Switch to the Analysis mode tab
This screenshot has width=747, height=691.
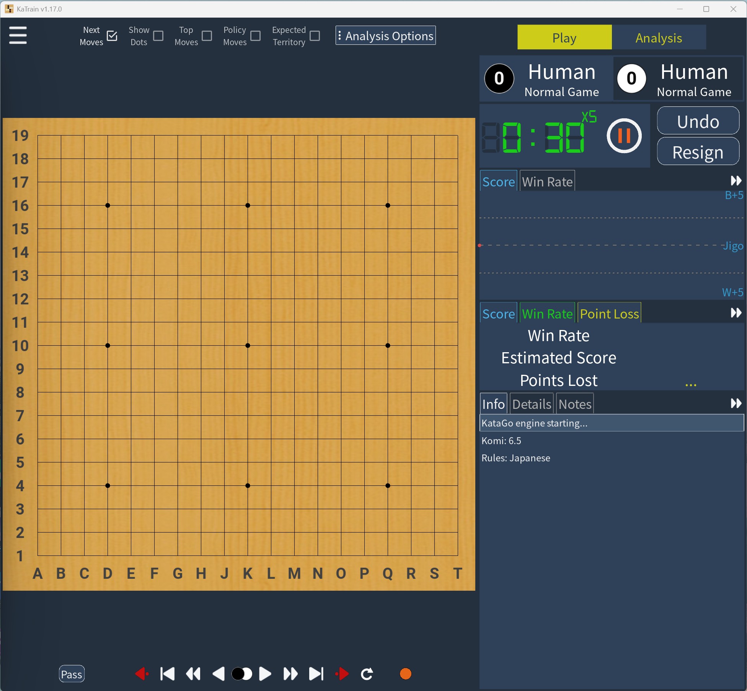click(659, 38)
